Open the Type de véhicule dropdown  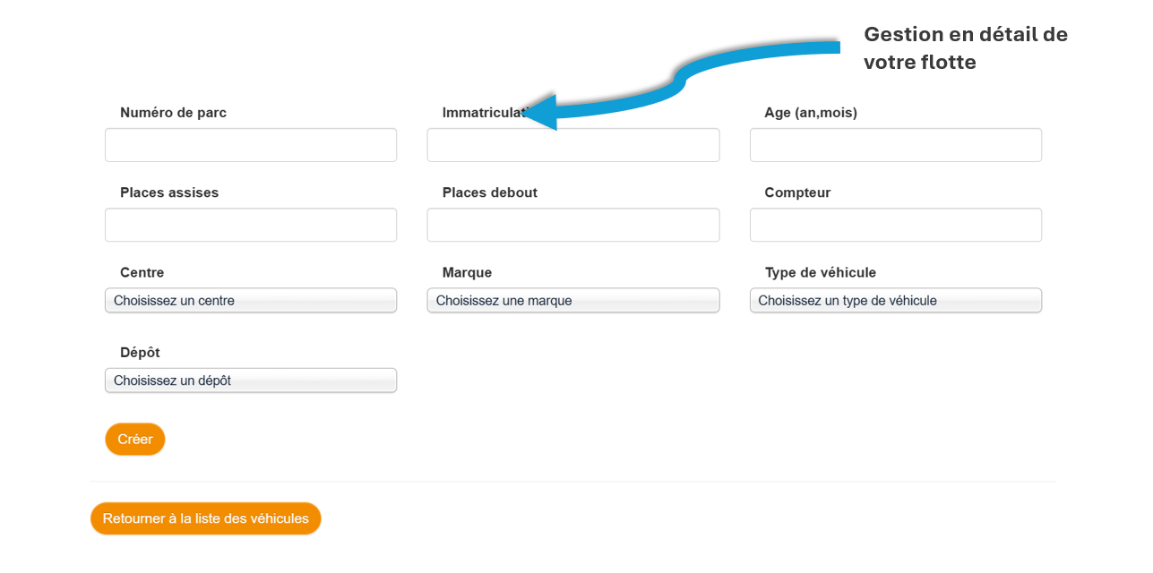pos(896,301)
